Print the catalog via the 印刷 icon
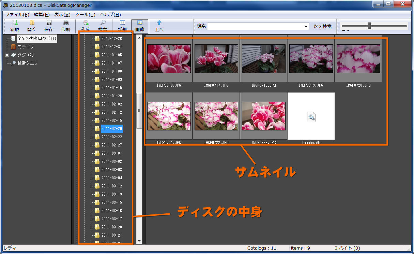This screenshot has height=254, width=414. (x=65, y=26)
